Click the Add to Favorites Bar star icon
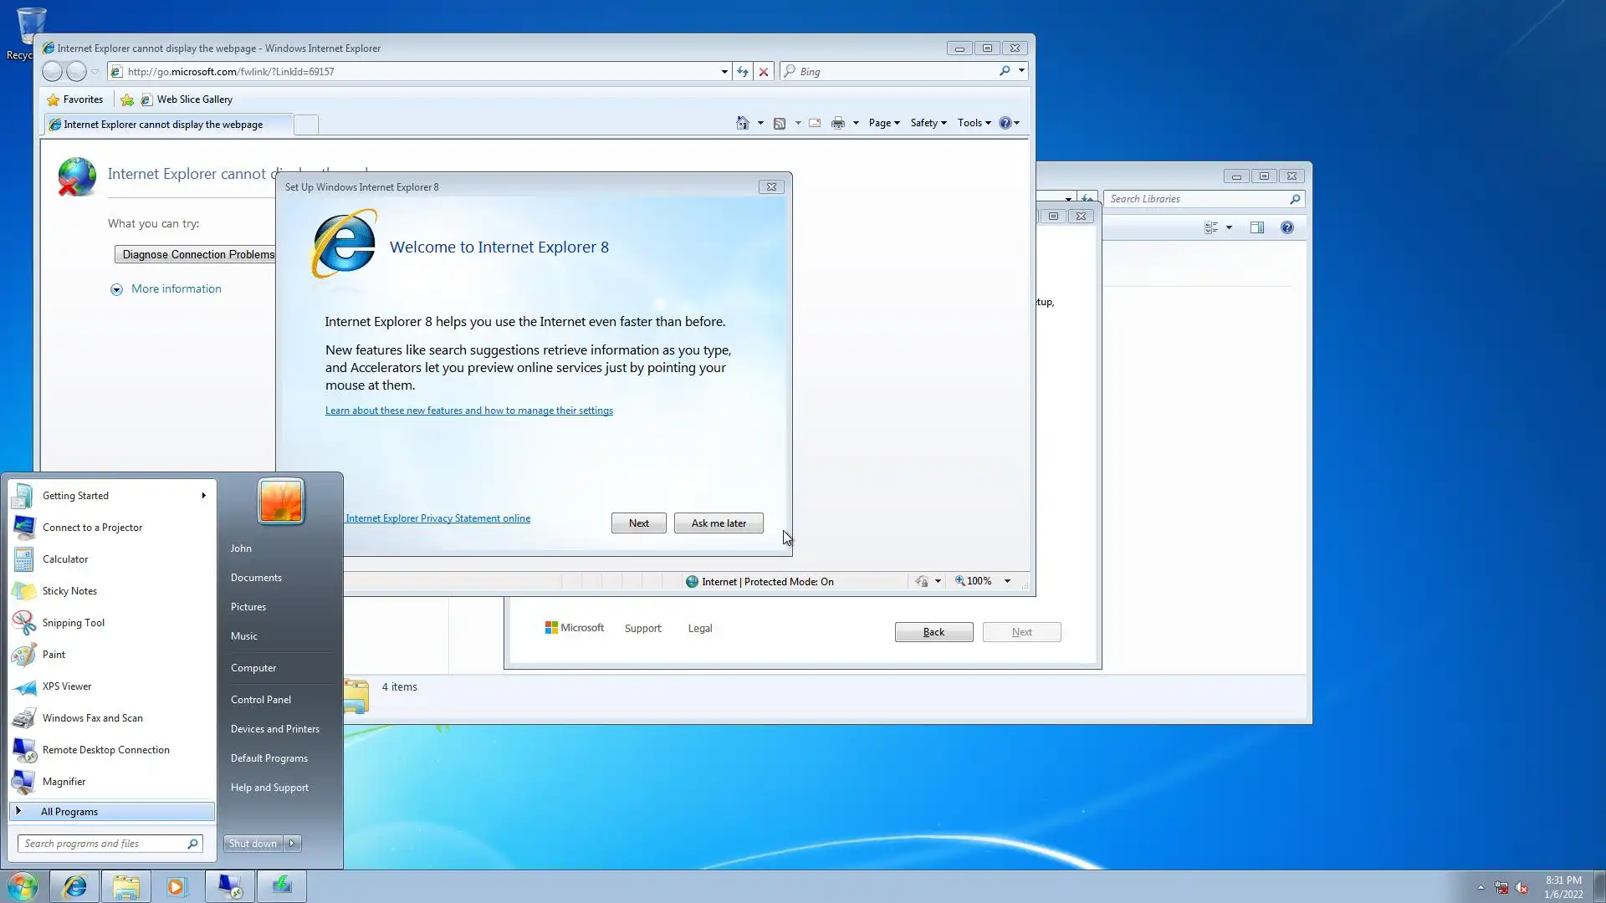The width and height of the screenshot is (1606, 903). tap(127, 99)
